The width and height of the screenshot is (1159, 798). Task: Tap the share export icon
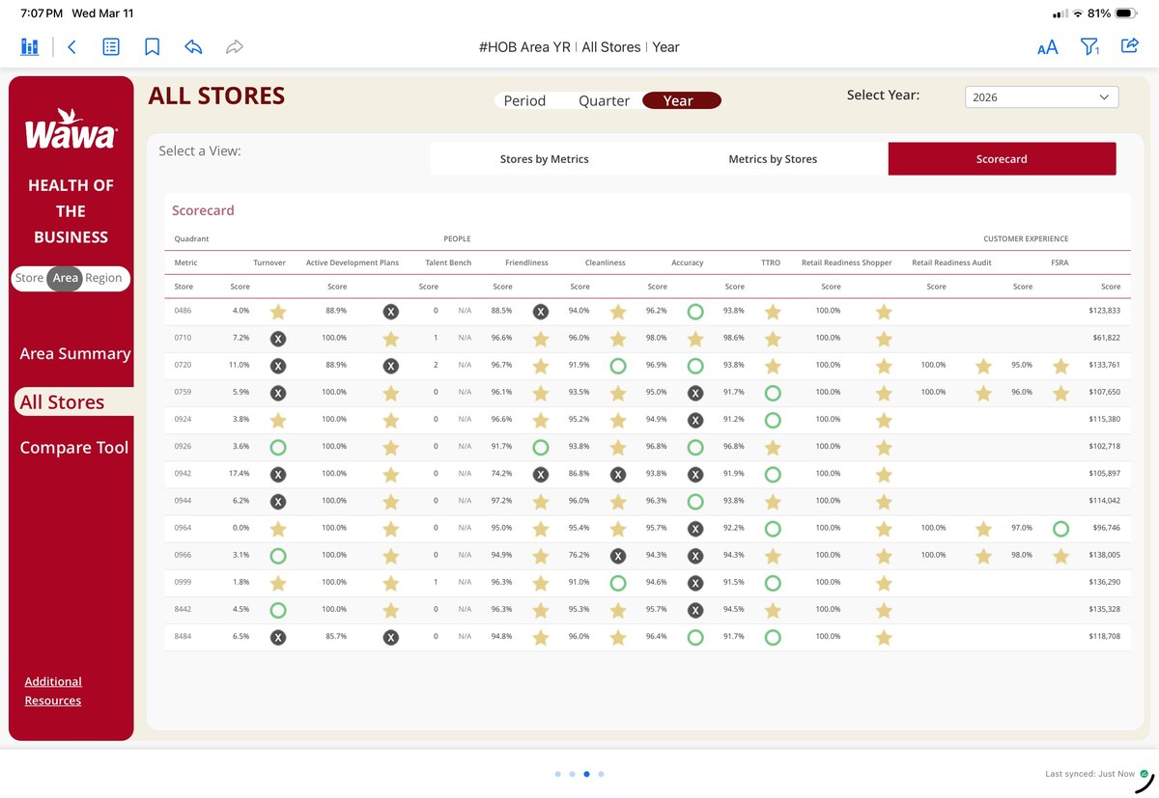click(x=1129, y=45)
